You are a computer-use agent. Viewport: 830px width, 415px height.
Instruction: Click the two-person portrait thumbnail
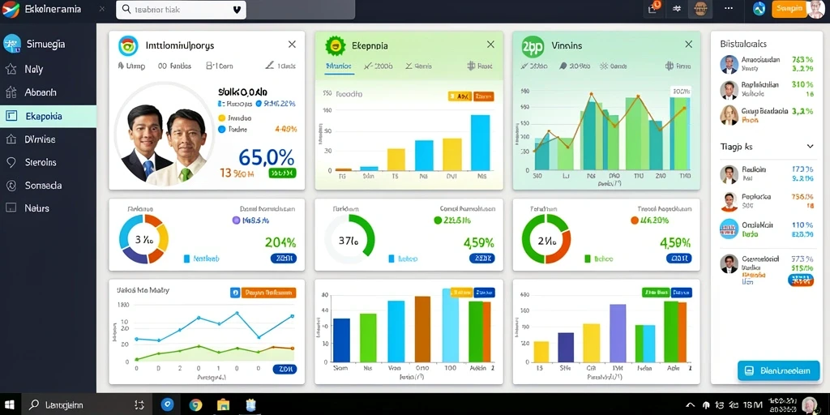point(164,137)
